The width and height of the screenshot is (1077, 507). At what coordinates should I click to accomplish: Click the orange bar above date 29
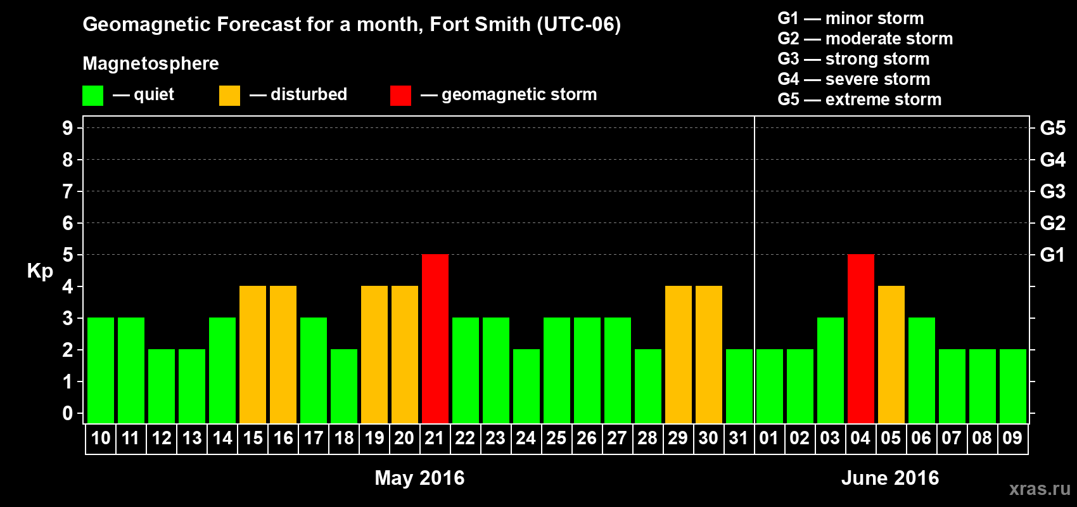click(679, 355)
